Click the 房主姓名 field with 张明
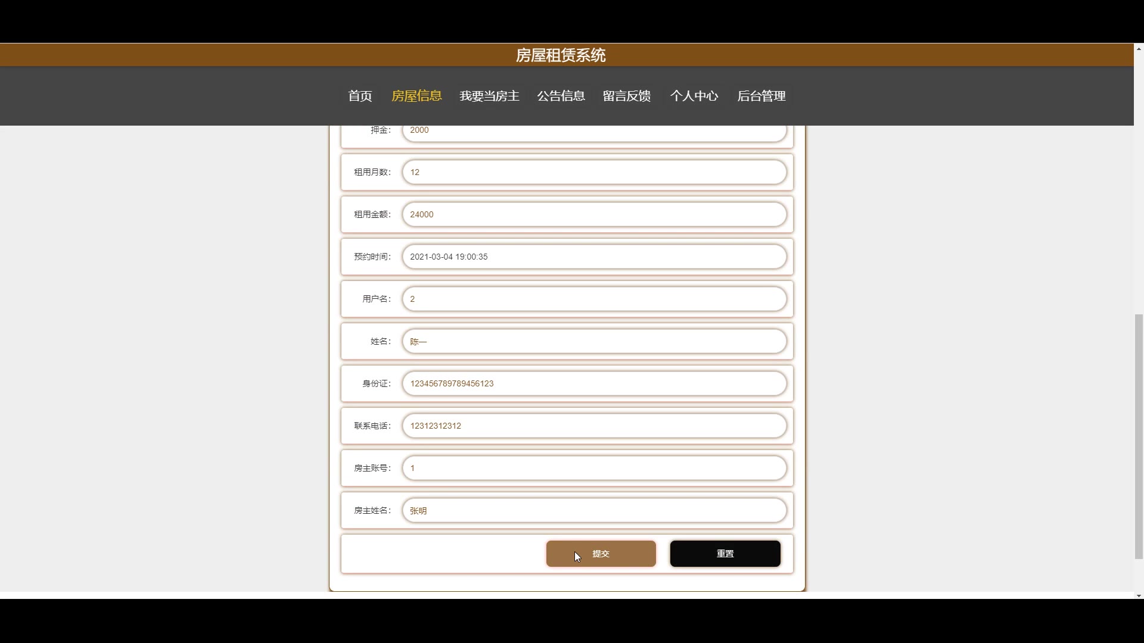The image size is (1144, 643). click(x=594, y=510)
